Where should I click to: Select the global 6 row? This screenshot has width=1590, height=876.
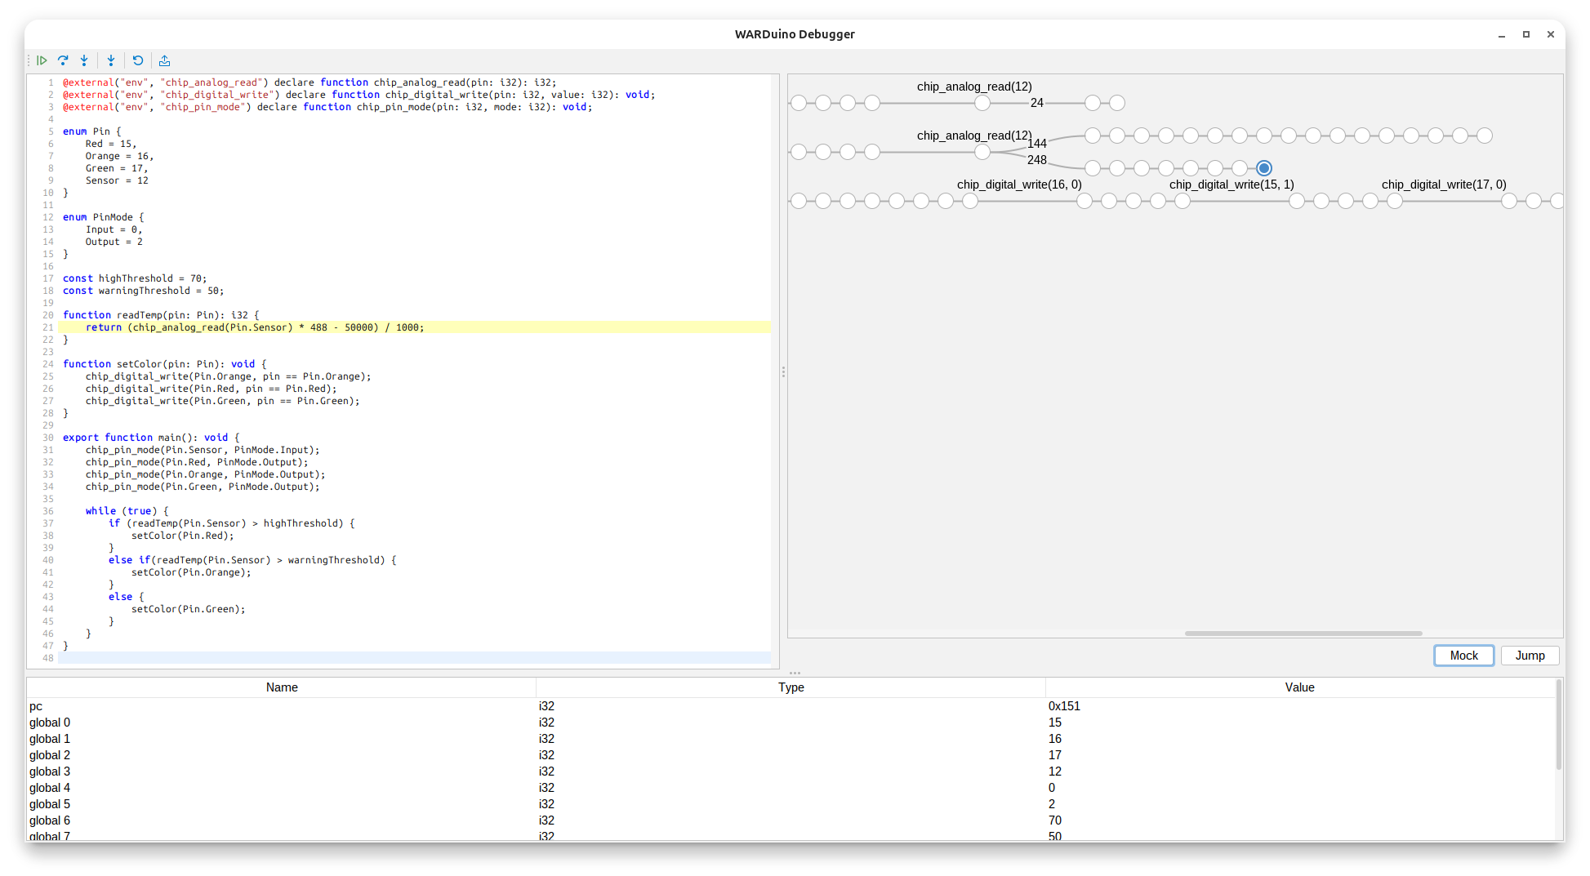pyautogui.click(x=282, y=820)
